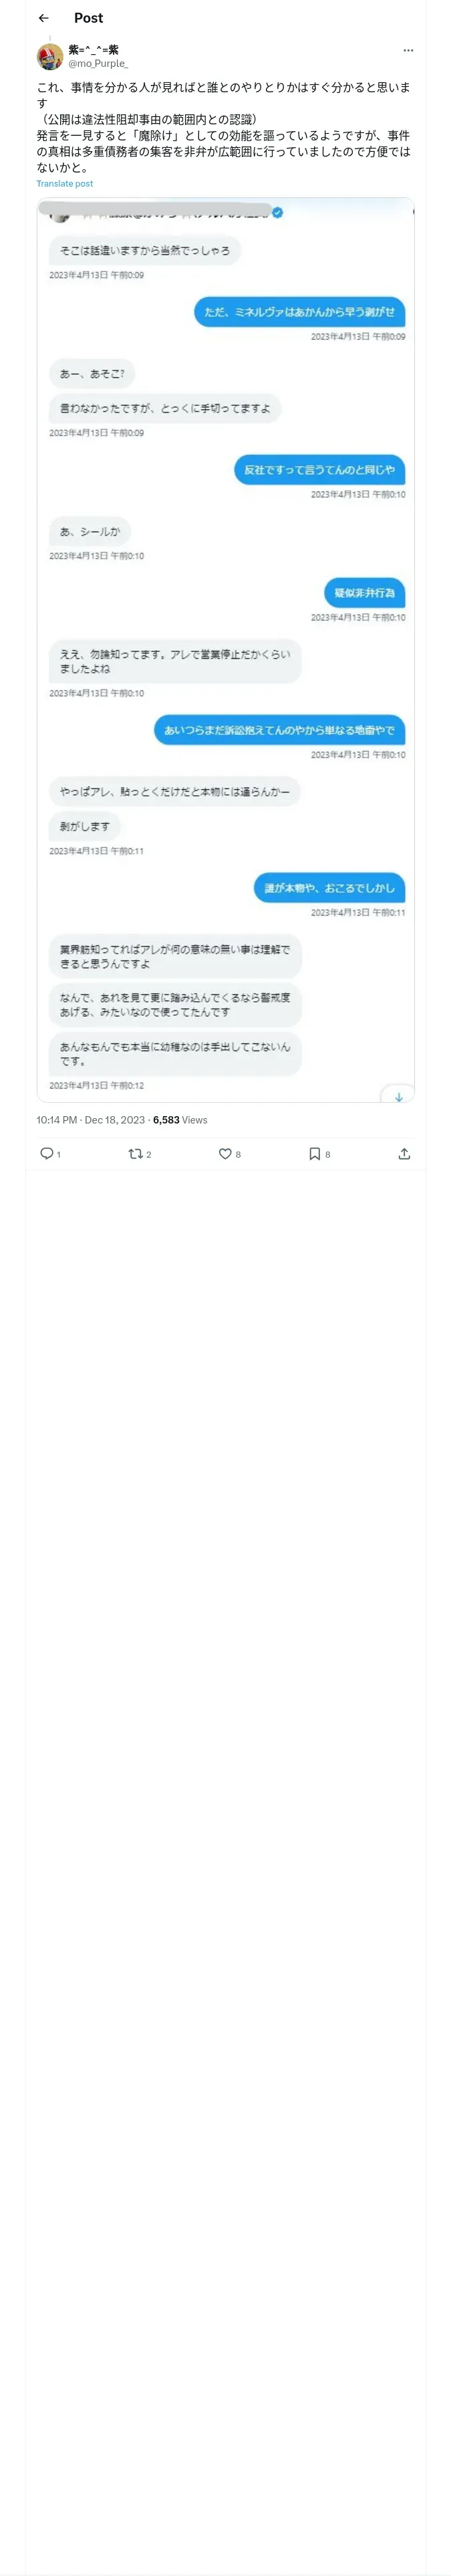
Task: Click the 6,583 Views count
Action: (x=180, y=1119)
